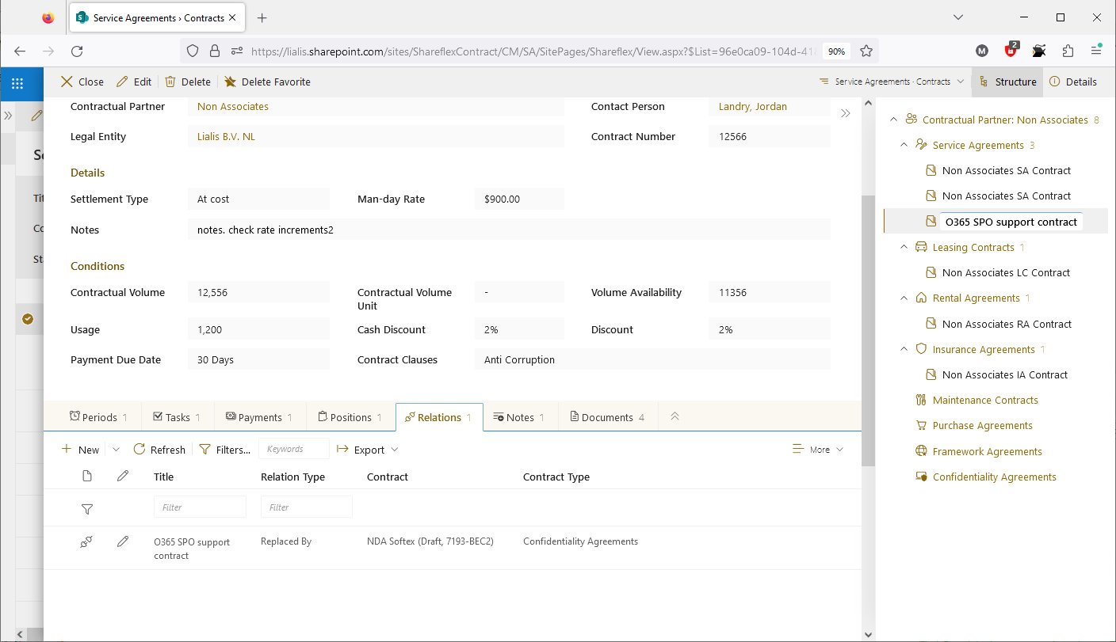Viewport: 1116px width, 642px height.
Task: Switch to the Periods tab
Action: pos(98,417)
